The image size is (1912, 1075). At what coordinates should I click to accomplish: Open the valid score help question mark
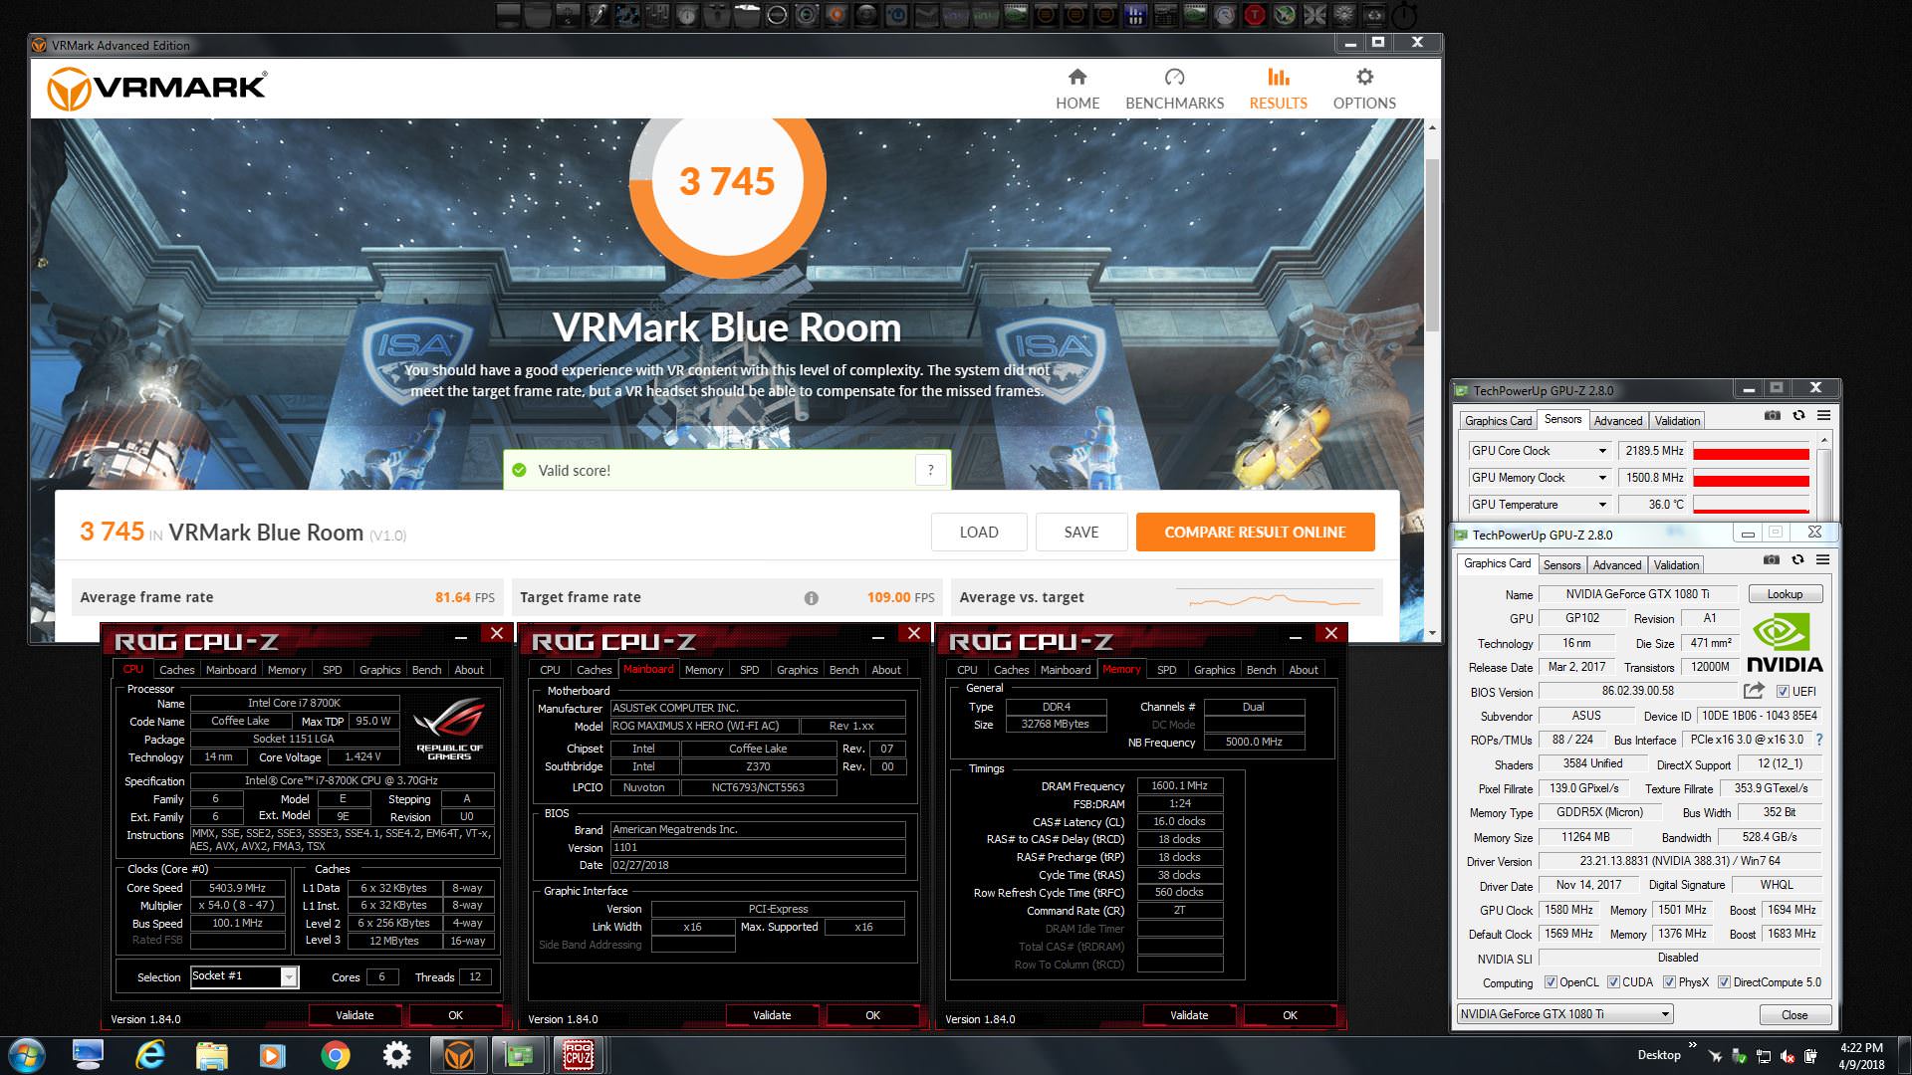click(930, 470)
